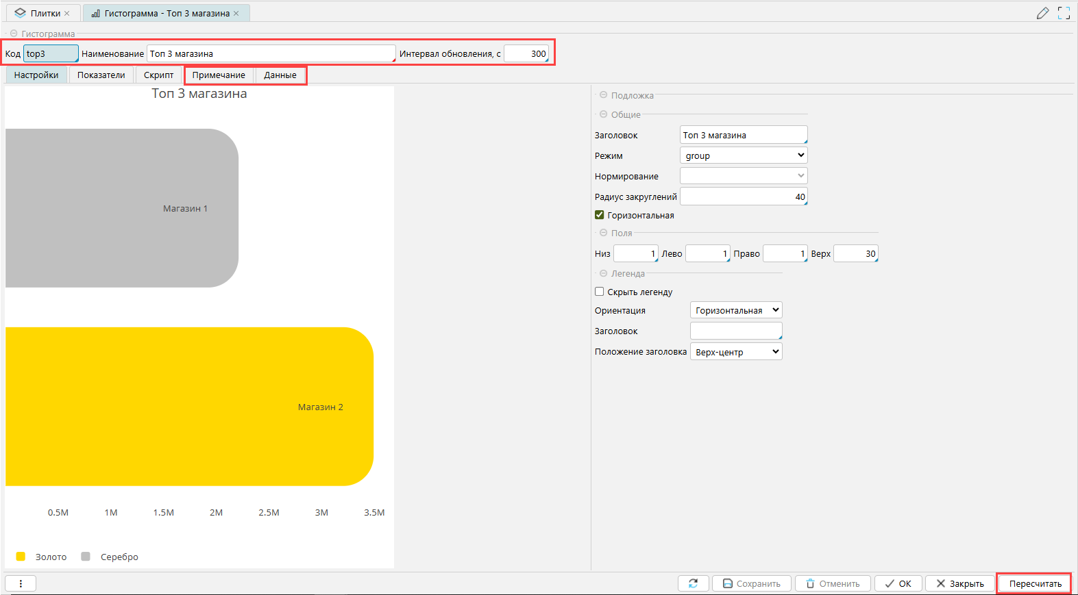Close the Плитки tab with its X
The image size is (1078, 595).
point(67,14)
